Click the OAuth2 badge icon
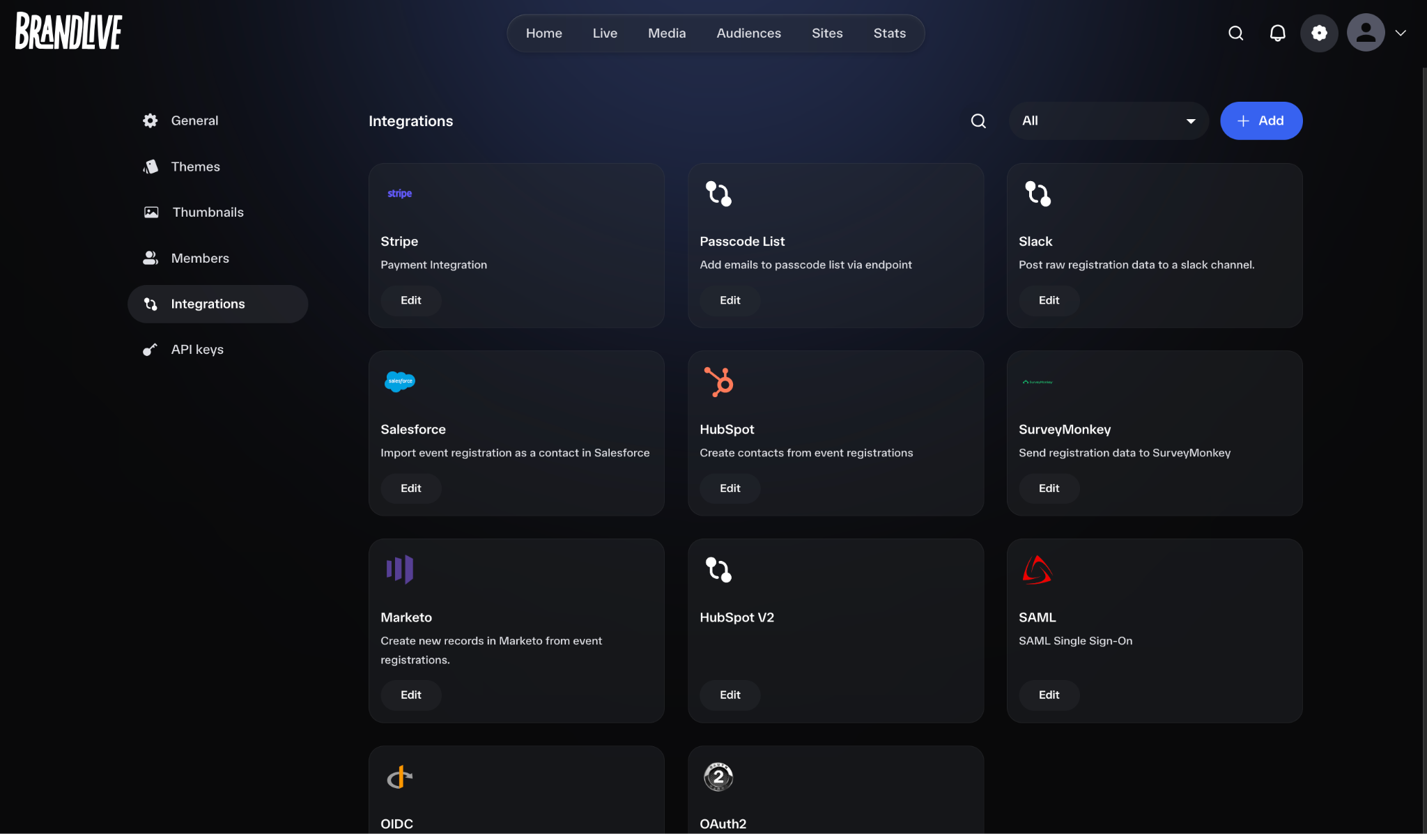The height and width of the screenshot is (834, 1427). point(718,777)
